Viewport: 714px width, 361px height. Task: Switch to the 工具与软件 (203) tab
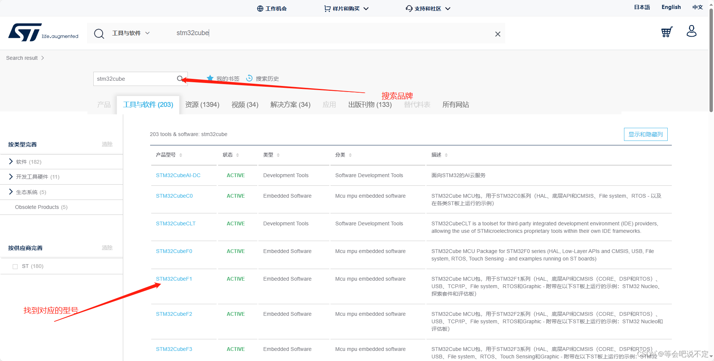(148, 105)
